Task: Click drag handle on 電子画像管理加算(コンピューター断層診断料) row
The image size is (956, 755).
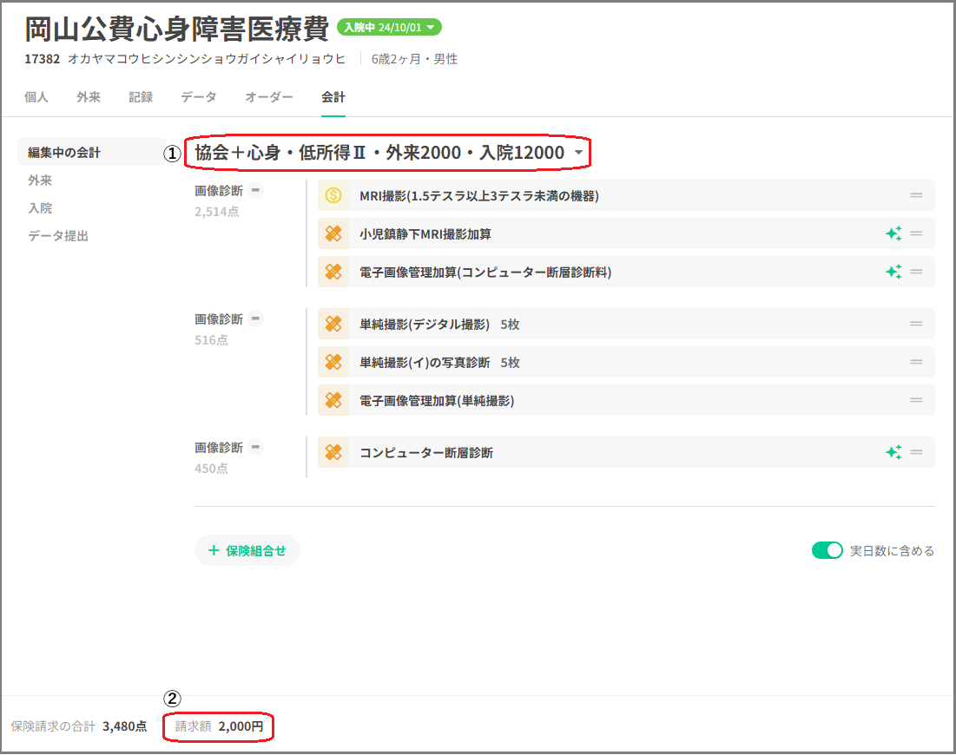Action: 916,272
